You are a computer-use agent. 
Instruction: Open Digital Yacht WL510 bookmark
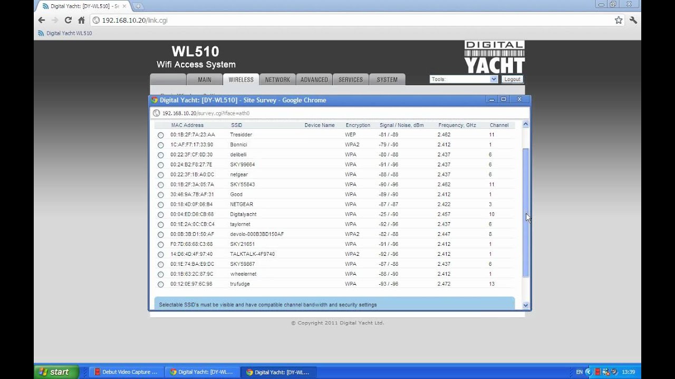click(65, 33)
